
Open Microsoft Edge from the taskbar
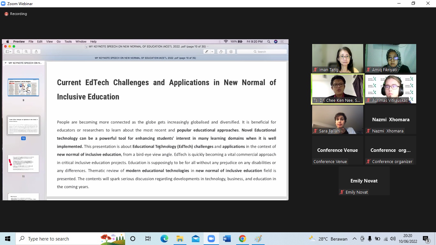pyautogui.click(x=164, y=239)
